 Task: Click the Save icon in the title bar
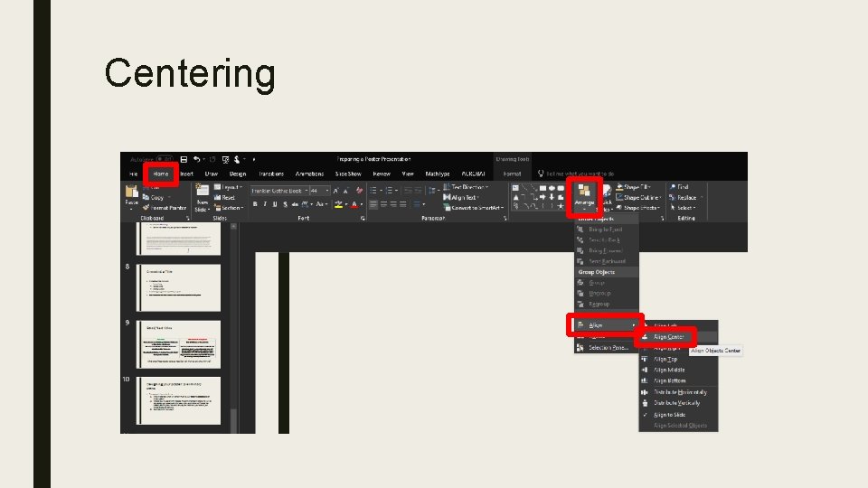(x=184, y=159)
